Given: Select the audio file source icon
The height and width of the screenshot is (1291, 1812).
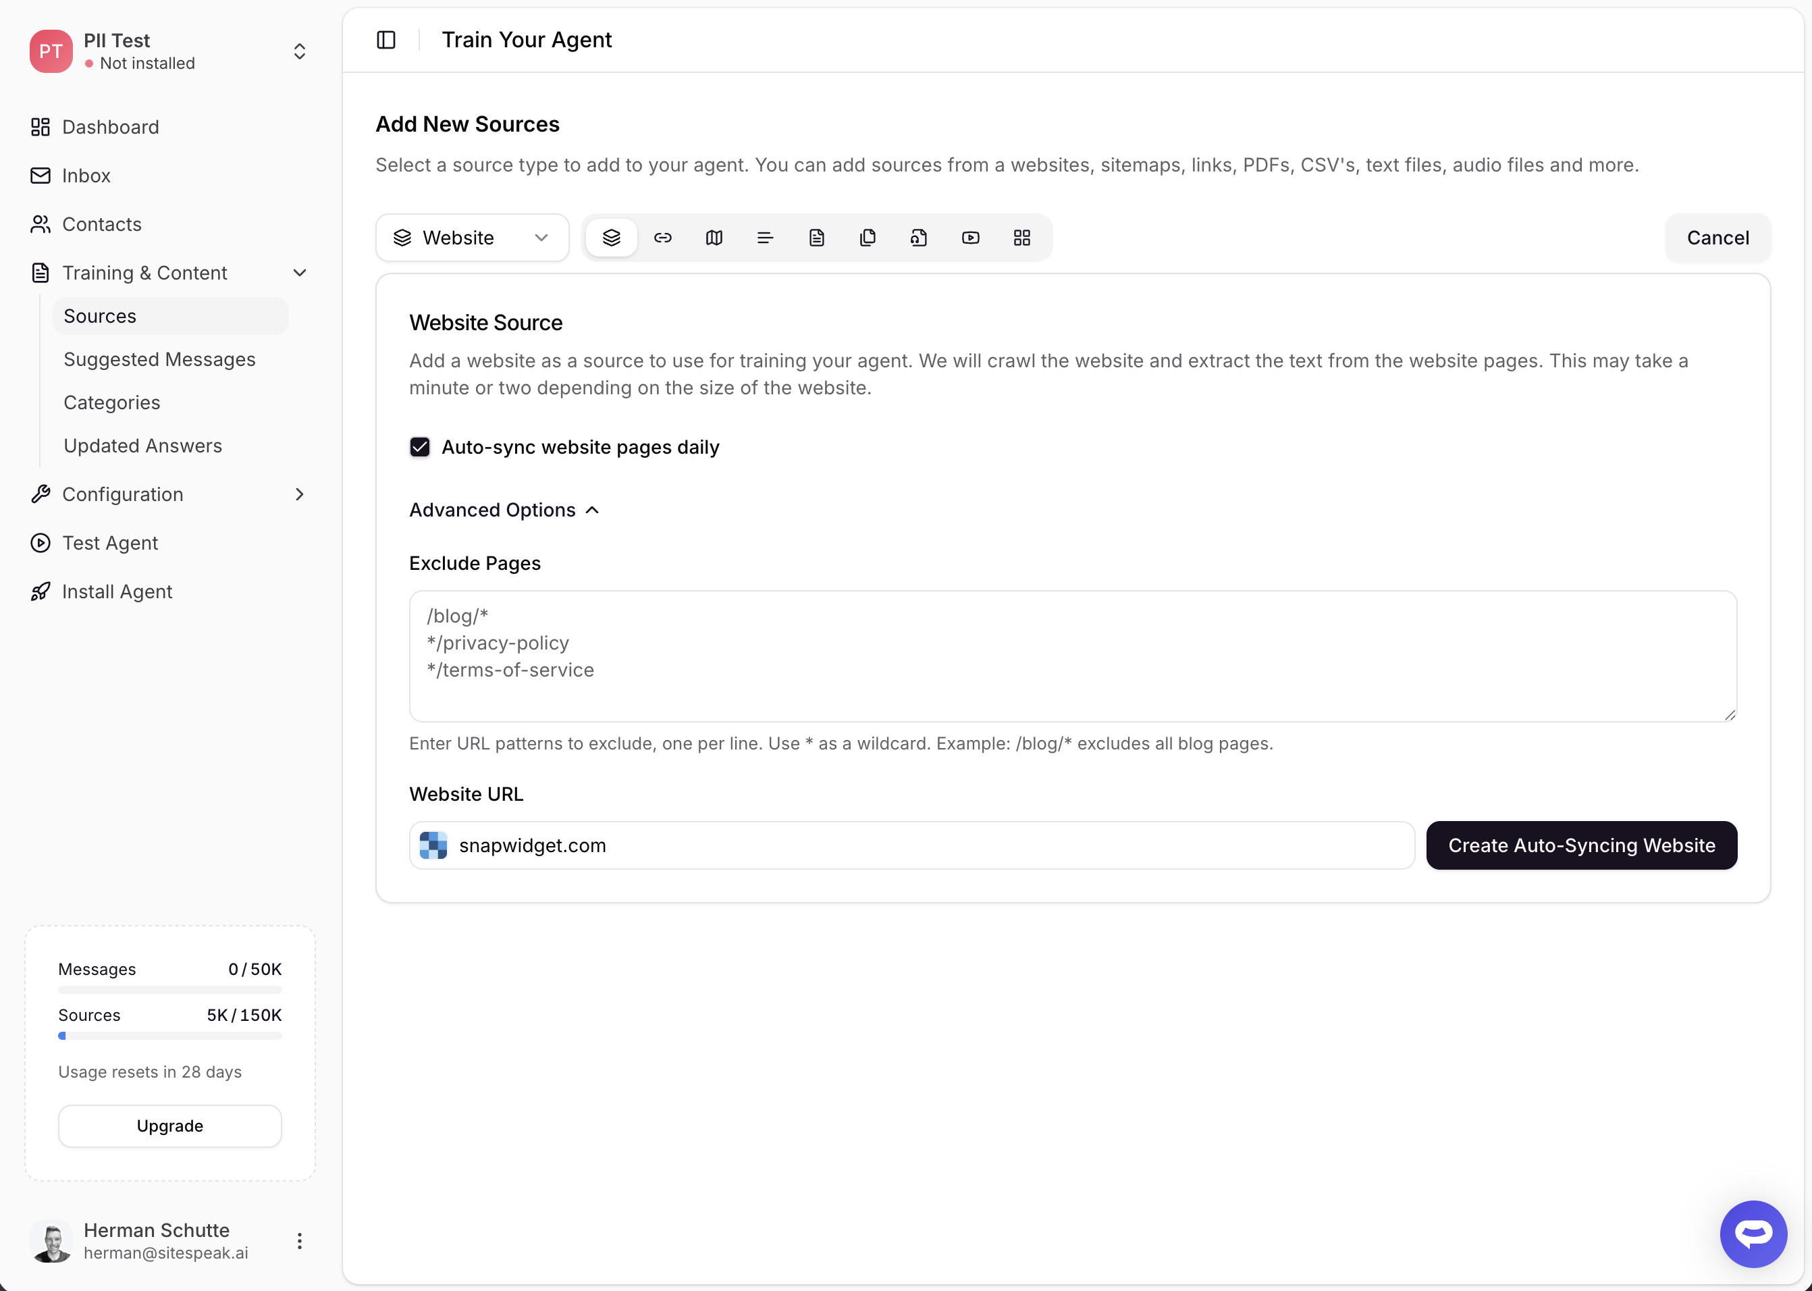Looking at the screenshot, I should click(919, 238).
